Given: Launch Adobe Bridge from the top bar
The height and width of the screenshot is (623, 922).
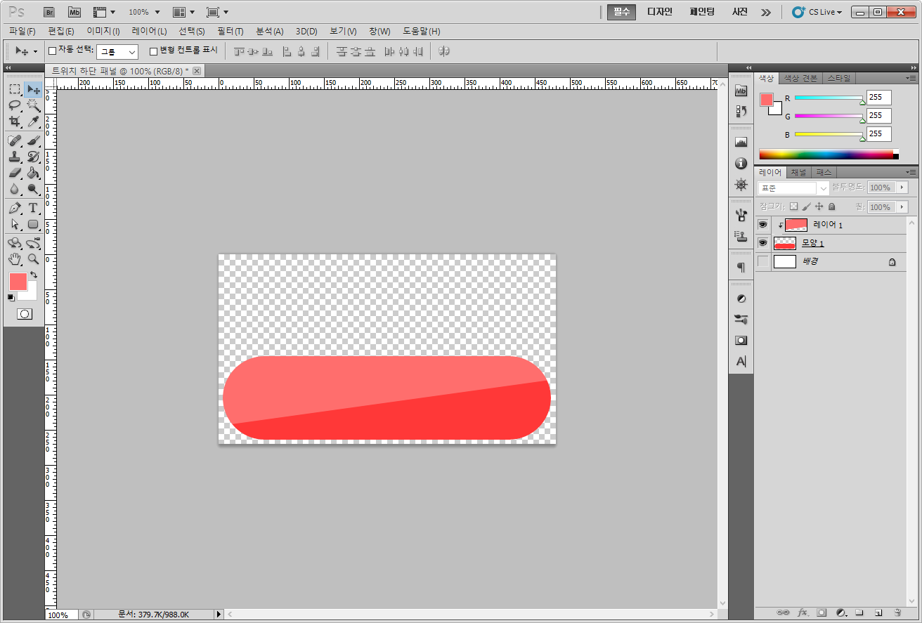Looking at the screenshot, I should tap(49, 12).
